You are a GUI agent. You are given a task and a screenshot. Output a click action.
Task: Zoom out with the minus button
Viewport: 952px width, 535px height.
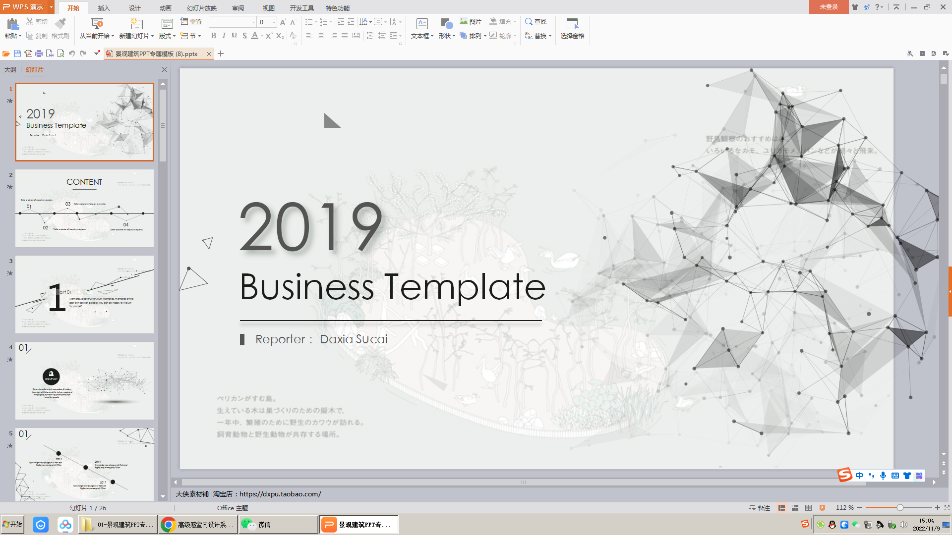click(x=859, y=508)
